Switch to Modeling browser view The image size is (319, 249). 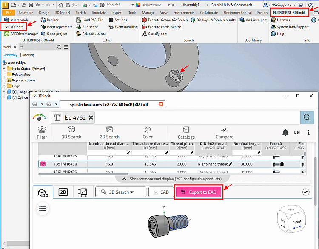click(28, 55)
